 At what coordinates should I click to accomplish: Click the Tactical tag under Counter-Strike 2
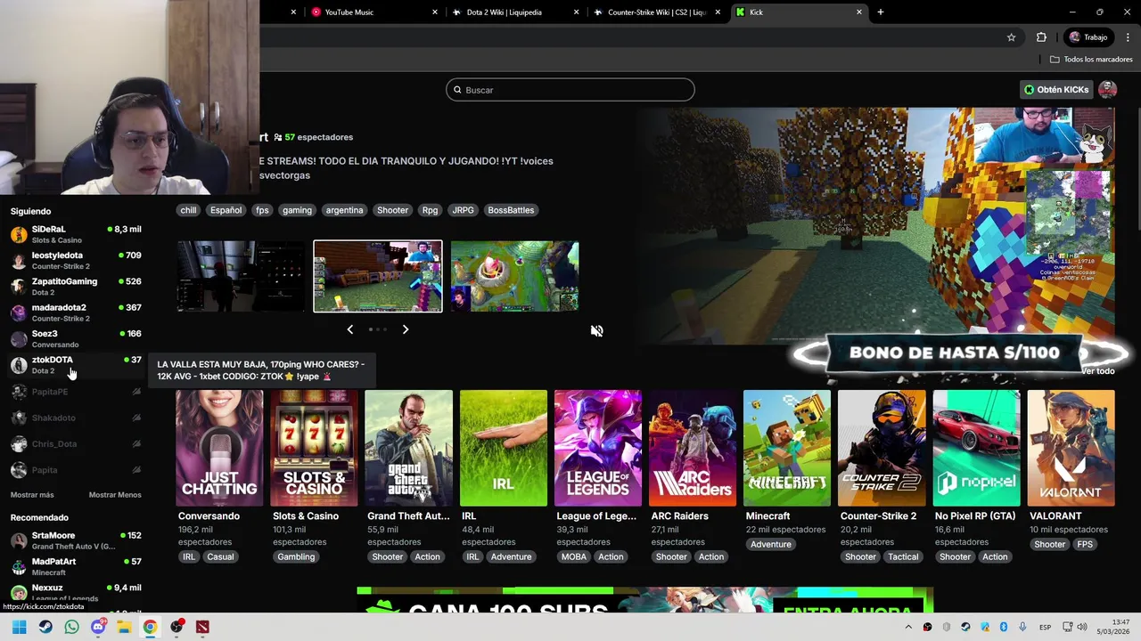point(903,556)
